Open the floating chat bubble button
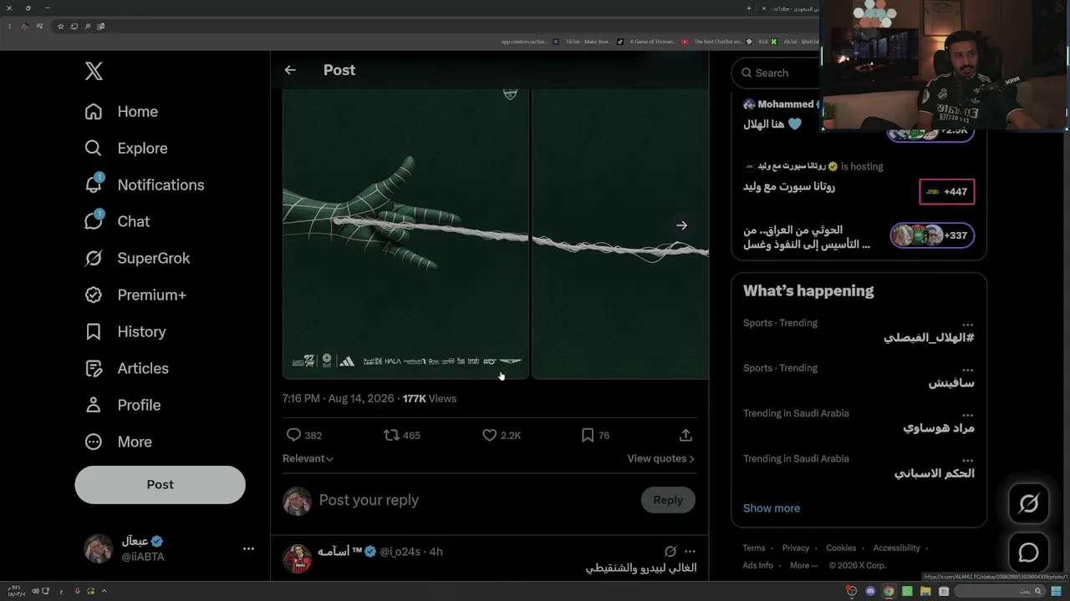The width and height of the screenshot is (1070, 601). pos(1029,553)
